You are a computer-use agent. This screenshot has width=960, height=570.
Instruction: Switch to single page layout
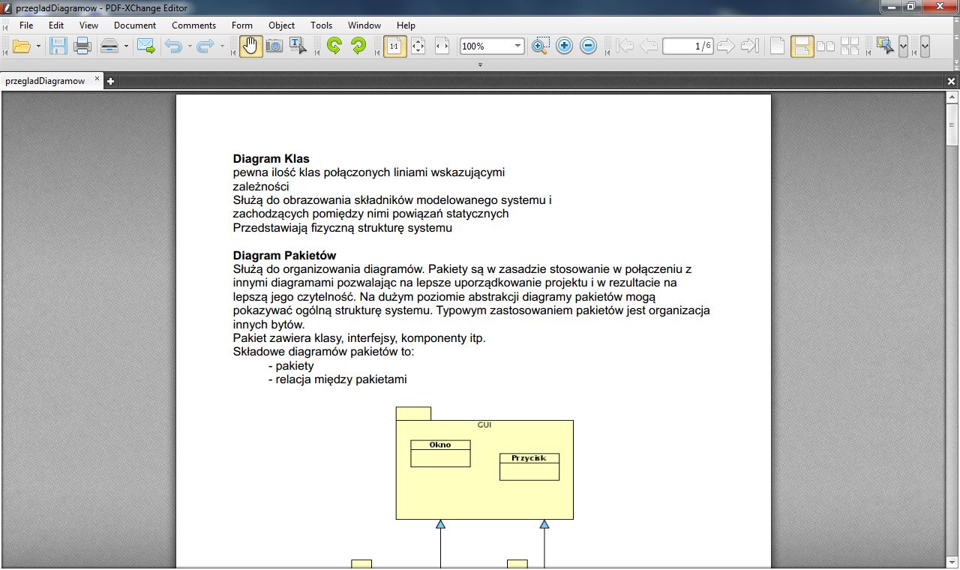click(778, 46)
